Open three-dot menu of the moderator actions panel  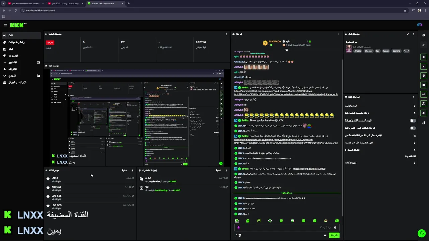[x=226, y=170]
